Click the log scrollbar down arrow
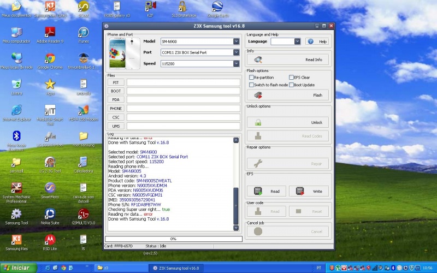437x273 pixels. click(x=236, y=228)
